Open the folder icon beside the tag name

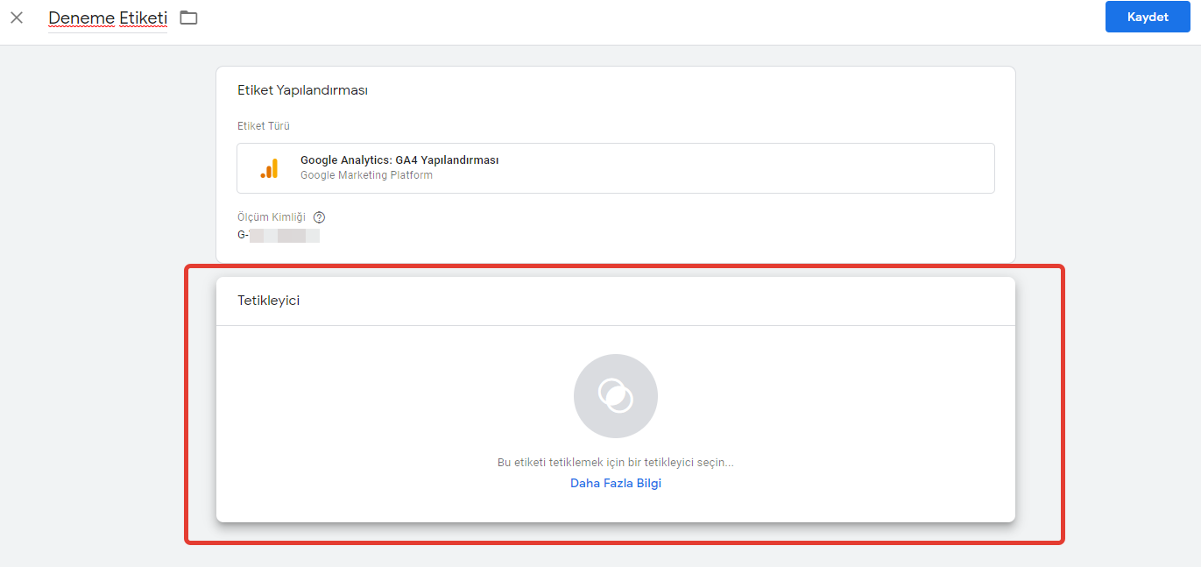point(188,18)
